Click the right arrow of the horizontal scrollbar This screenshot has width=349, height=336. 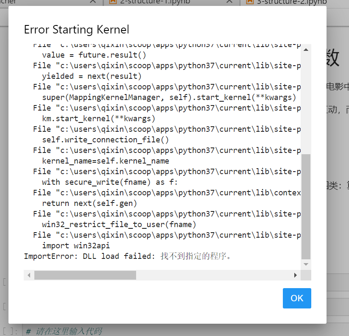pyautogui.click(x=296, y=275)
